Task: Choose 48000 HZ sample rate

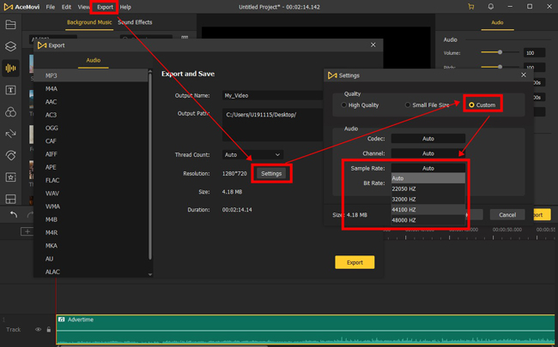Action: [428, 220]
